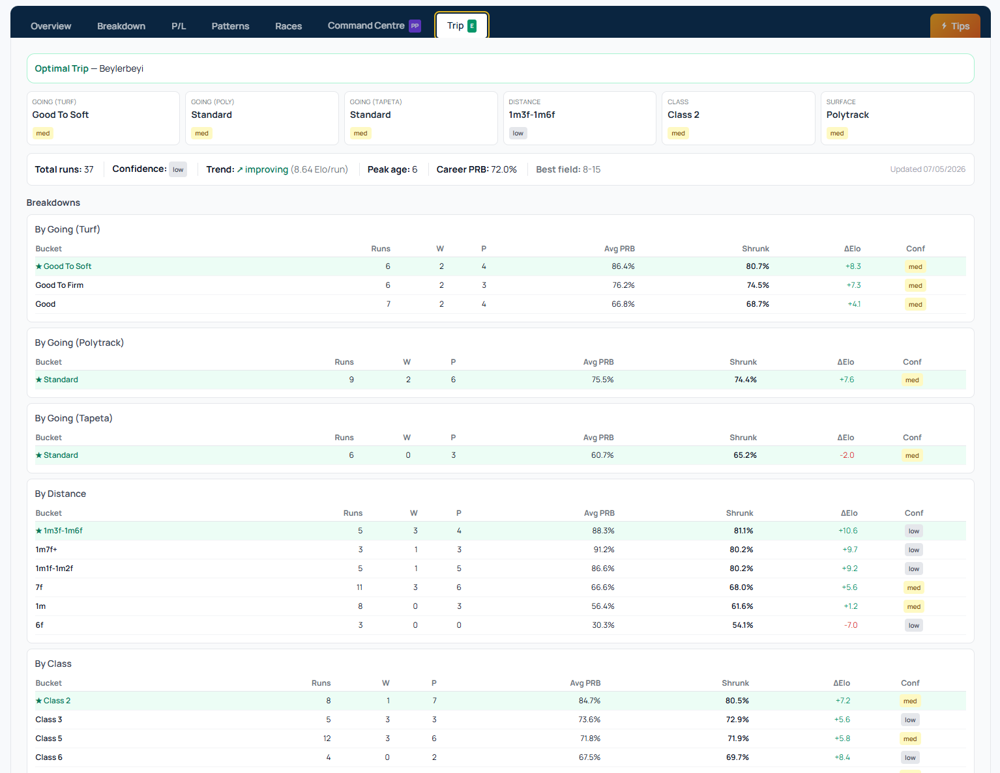Open the Overview tab

(x=51, y=26)
